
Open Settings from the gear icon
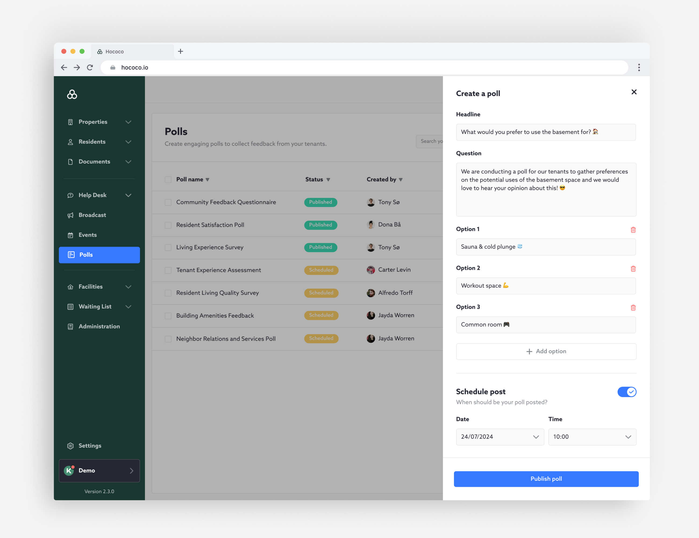pos(71,445)
